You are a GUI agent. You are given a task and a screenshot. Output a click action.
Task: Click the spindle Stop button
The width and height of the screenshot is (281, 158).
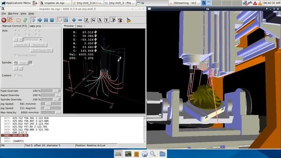click(x=23, y=63)
